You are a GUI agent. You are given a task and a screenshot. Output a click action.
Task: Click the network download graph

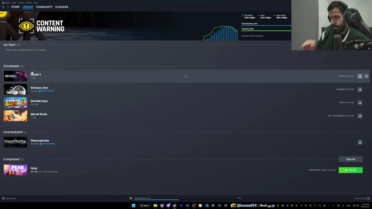click(220, 33)
